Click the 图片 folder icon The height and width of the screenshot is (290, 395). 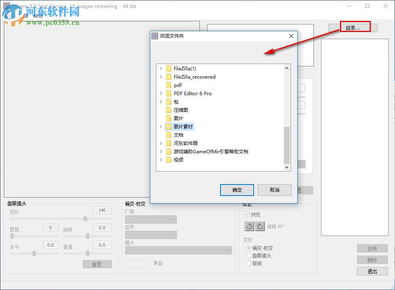pyautogui.click(x=169, y=118)
